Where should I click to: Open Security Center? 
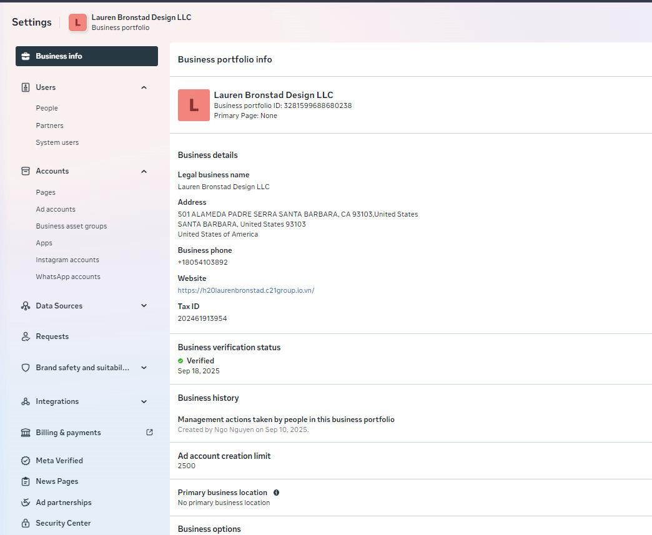(x=63, y=523)
